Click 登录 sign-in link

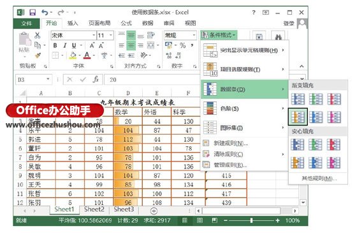[288, 23]
